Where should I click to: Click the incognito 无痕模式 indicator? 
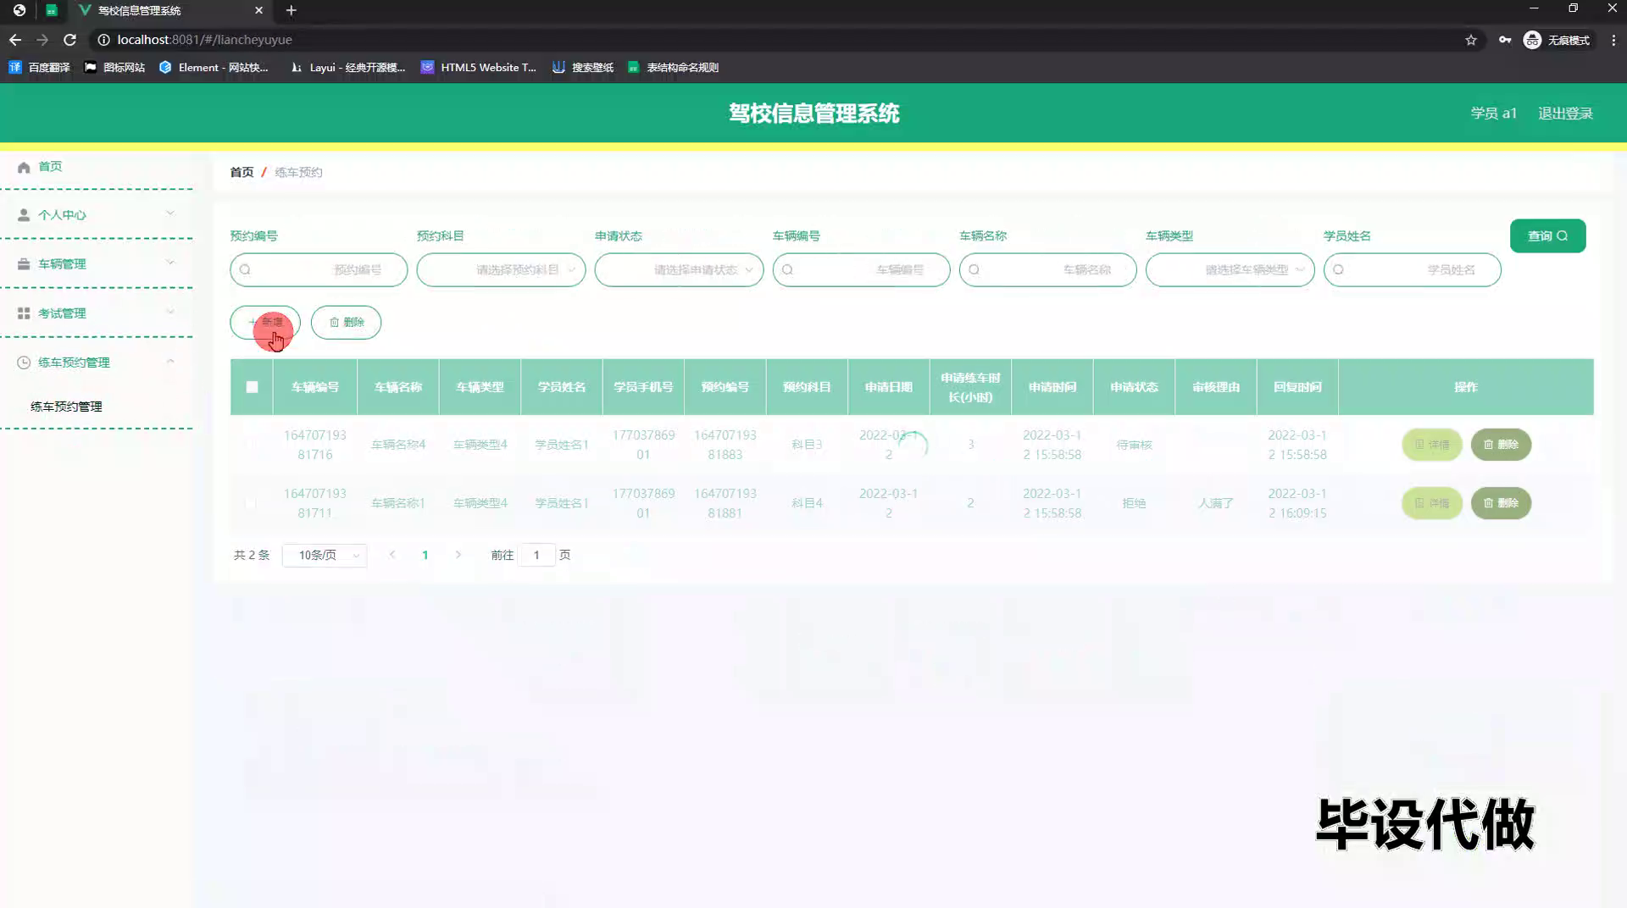[1557, 40]
